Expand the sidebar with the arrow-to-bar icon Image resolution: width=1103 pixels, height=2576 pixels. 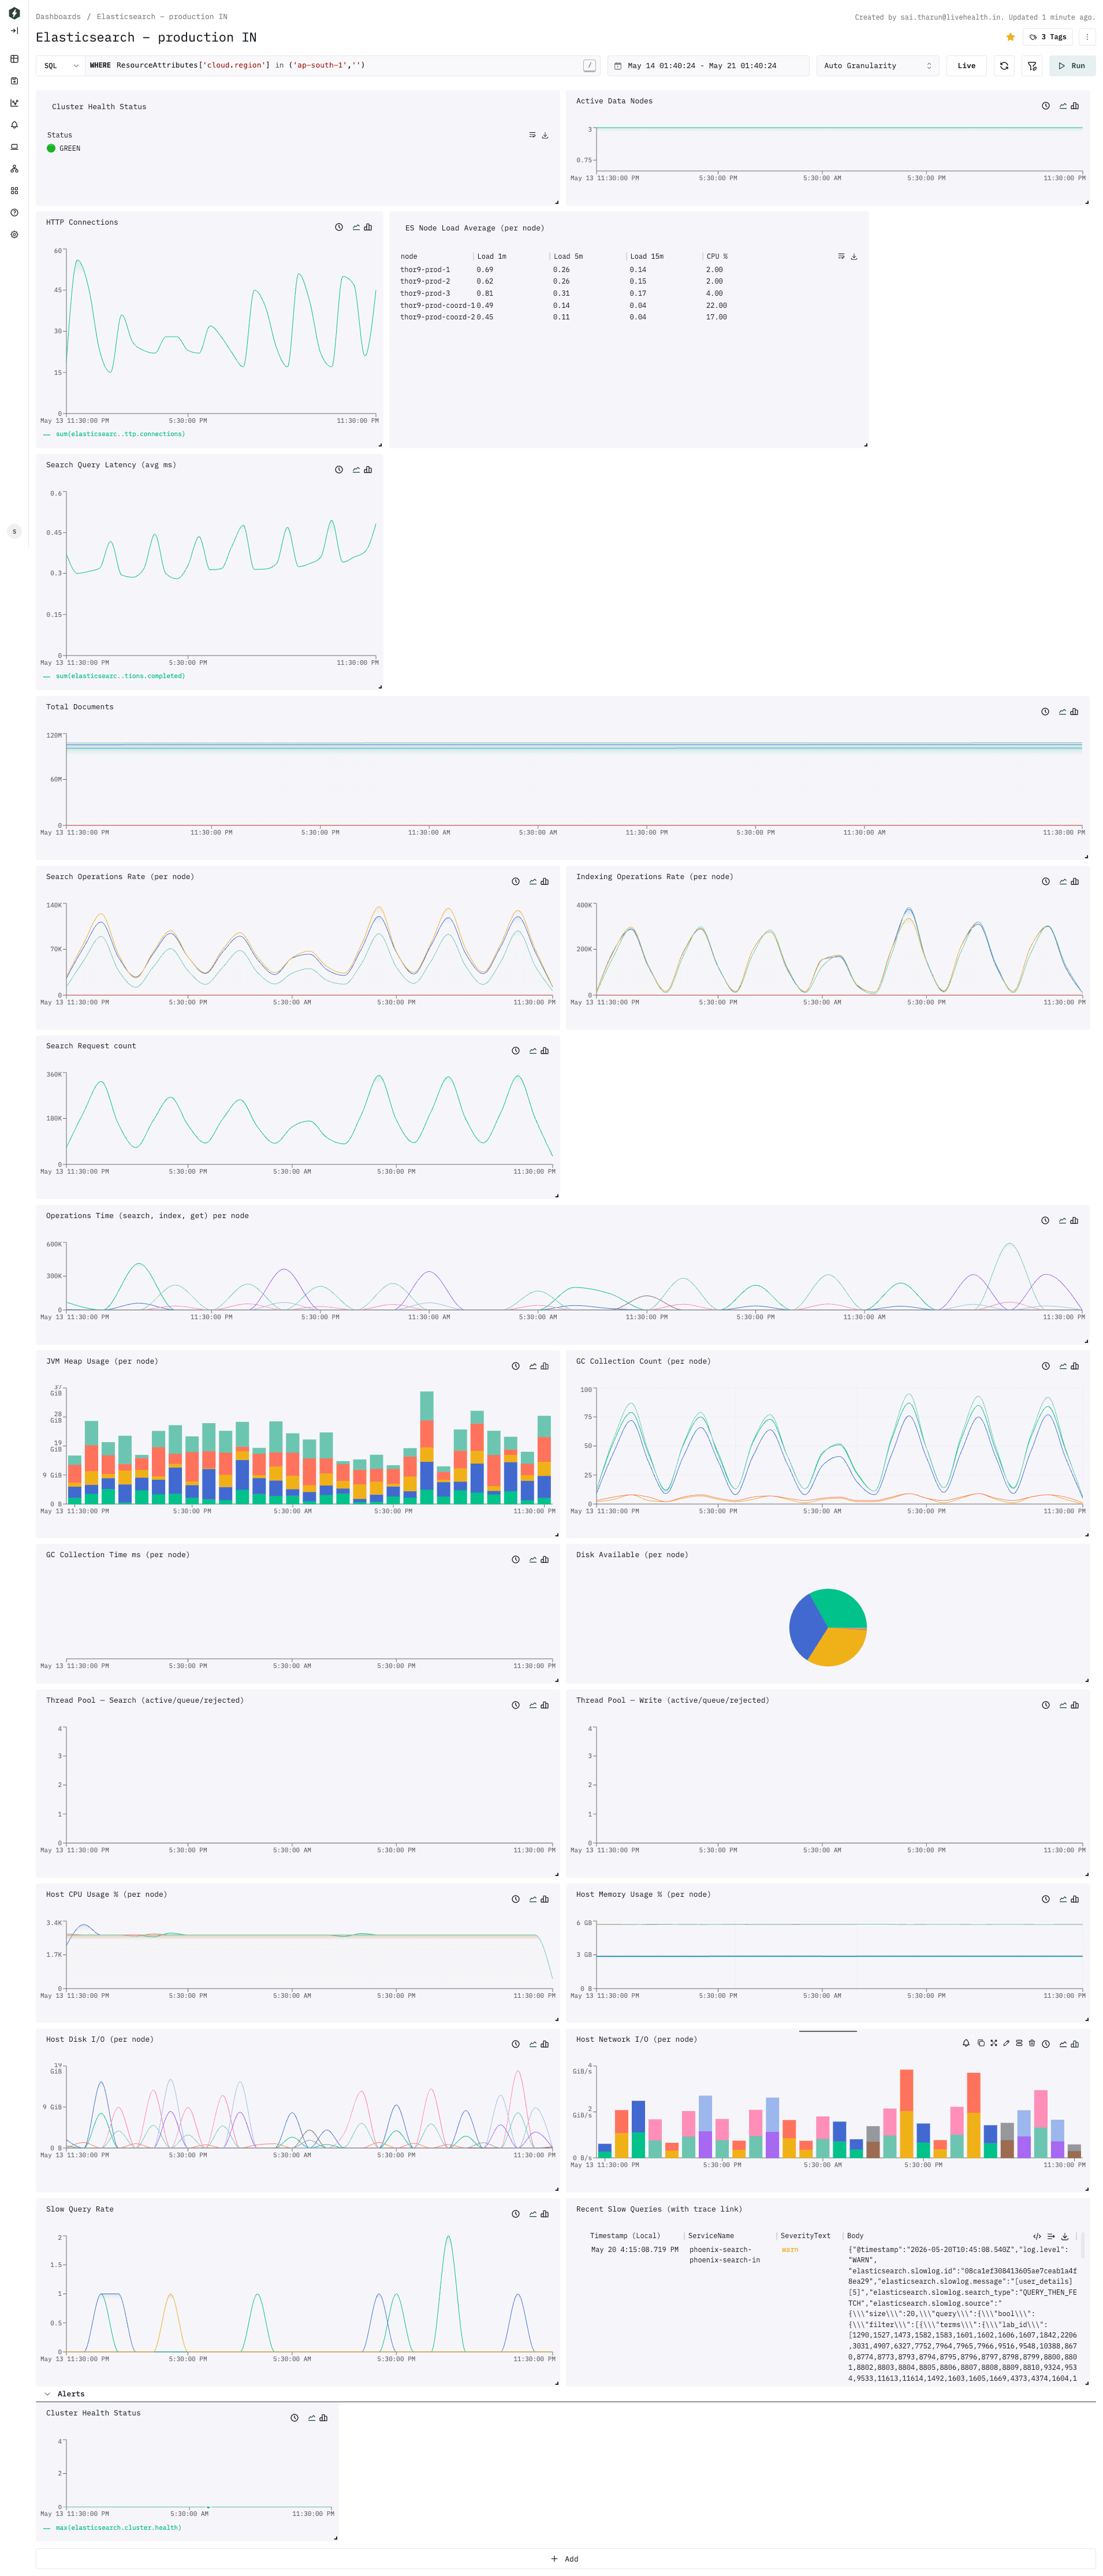[x=14, y=31]
